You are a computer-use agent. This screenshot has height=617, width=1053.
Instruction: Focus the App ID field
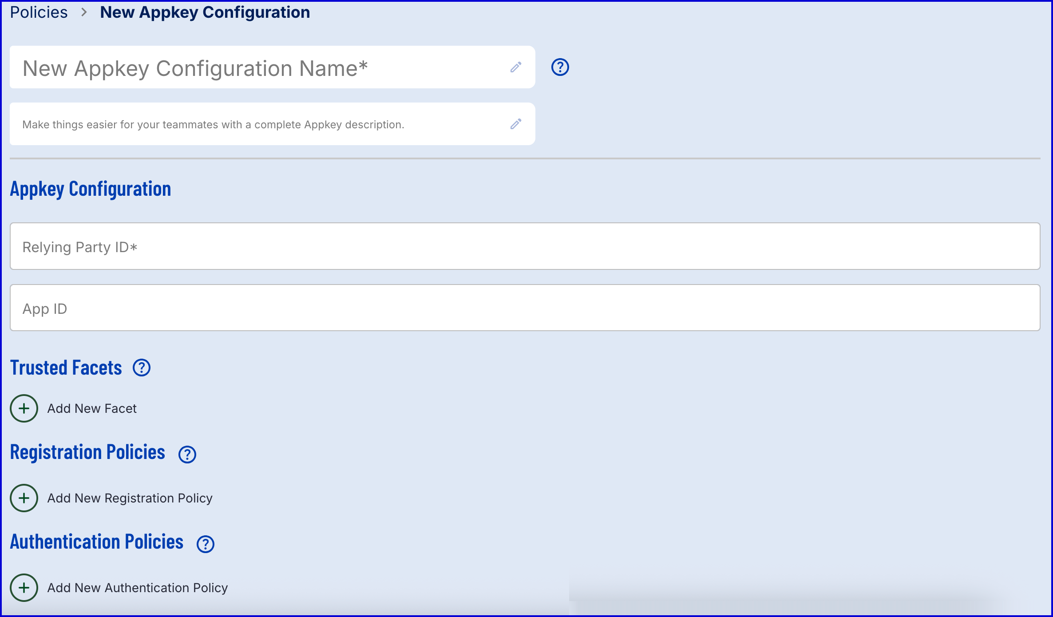[525, 308]
